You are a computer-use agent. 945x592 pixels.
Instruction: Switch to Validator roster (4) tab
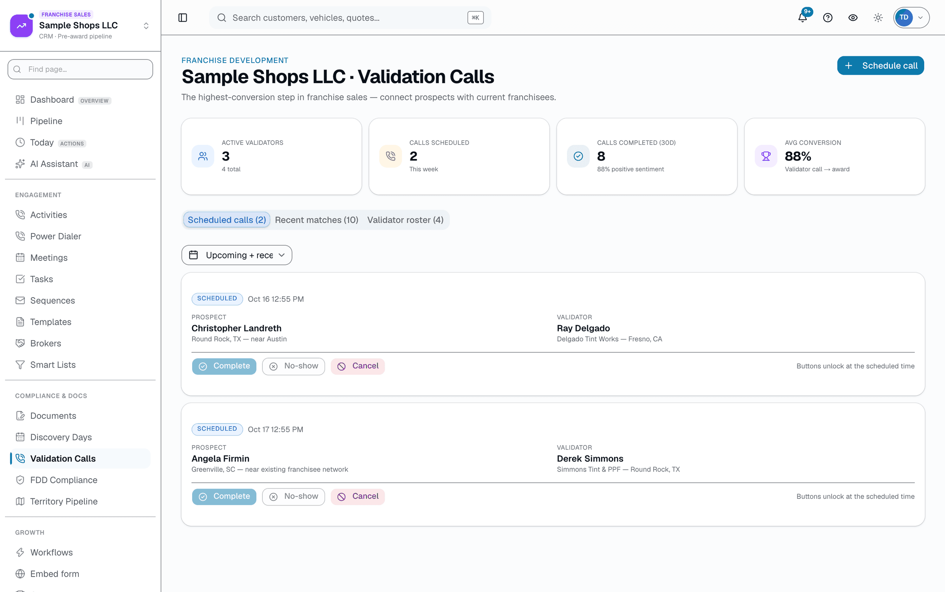pos(405,220)
